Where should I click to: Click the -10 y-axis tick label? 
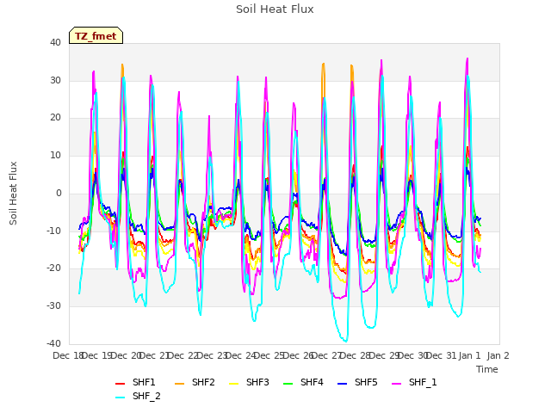click(x=54, y=231)
